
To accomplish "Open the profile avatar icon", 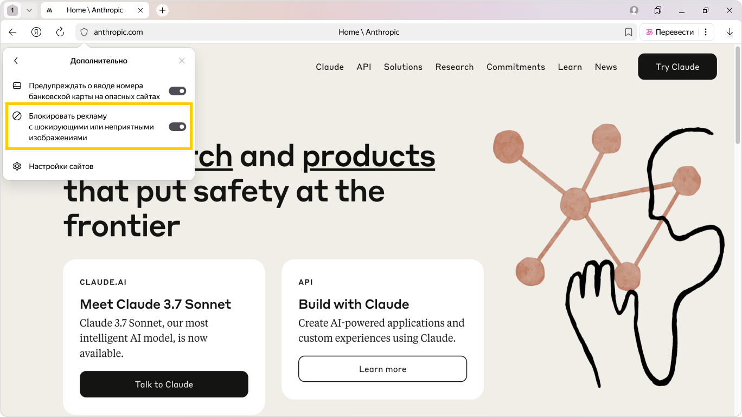I will point(634,10).
